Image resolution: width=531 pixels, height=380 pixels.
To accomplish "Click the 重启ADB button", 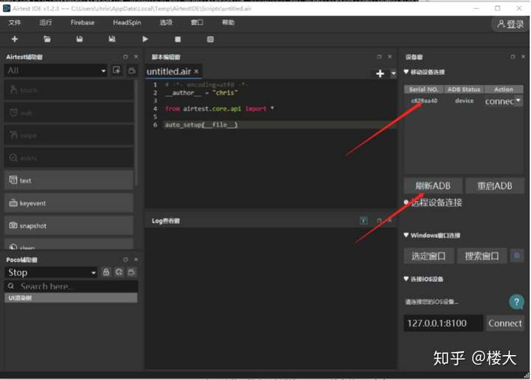I will point(495,186).
